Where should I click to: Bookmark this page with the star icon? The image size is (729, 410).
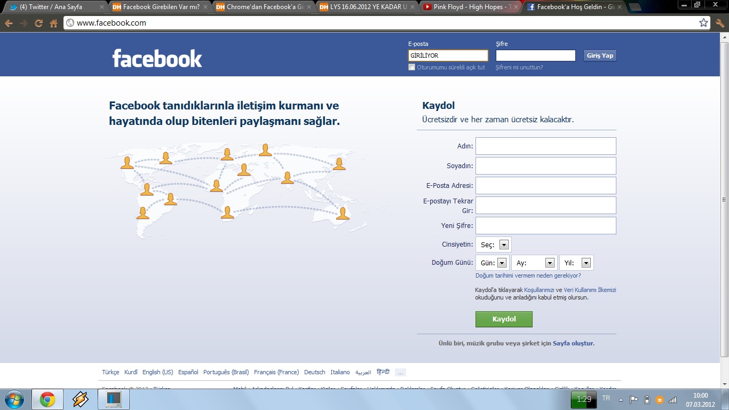pyautogui.click(x=704, y=23)
